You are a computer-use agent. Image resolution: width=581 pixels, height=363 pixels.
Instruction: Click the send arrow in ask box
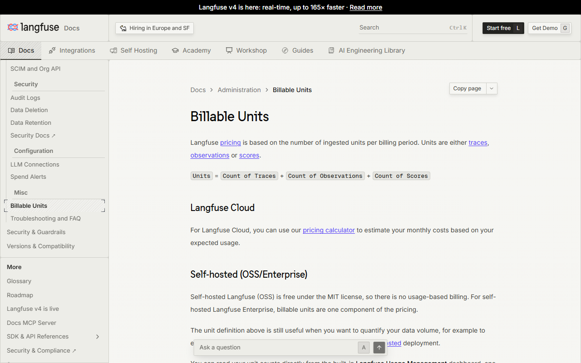click(x=379, y=348)
